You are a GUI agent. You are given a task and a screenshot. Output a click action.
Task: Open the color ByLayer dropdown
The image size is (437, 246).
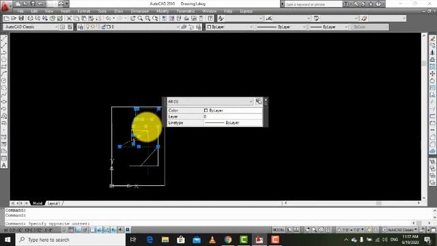pos(229,27)
